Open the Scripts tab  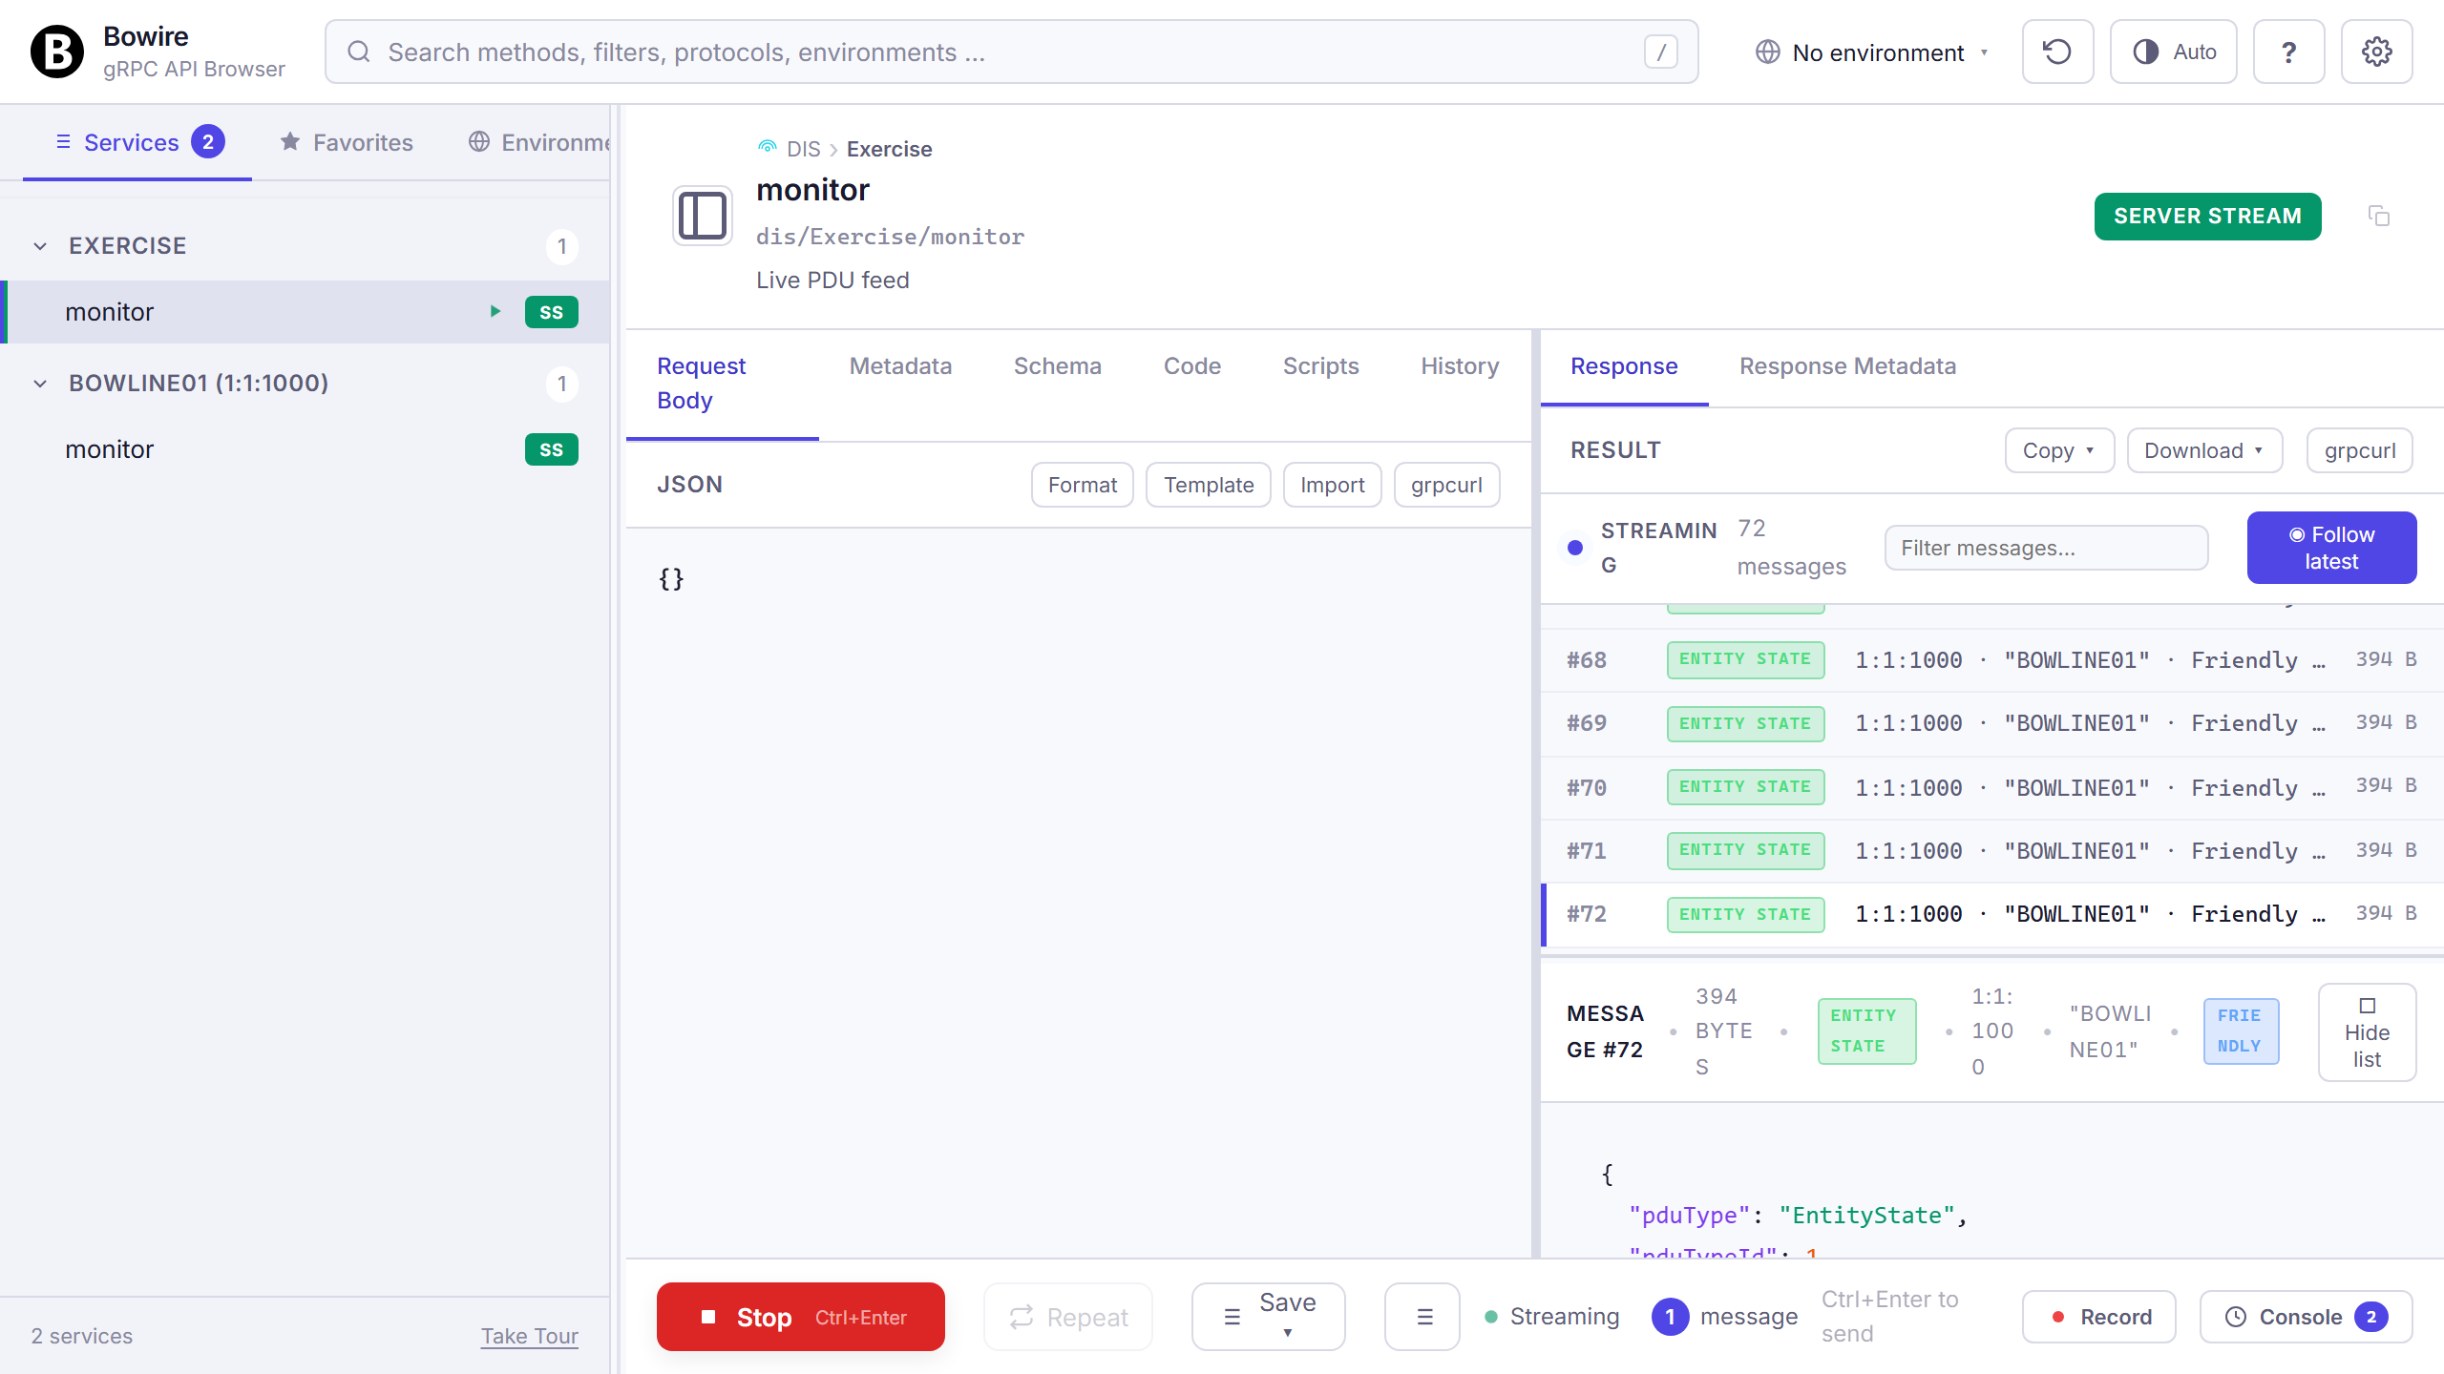[x=1320, y=366]
